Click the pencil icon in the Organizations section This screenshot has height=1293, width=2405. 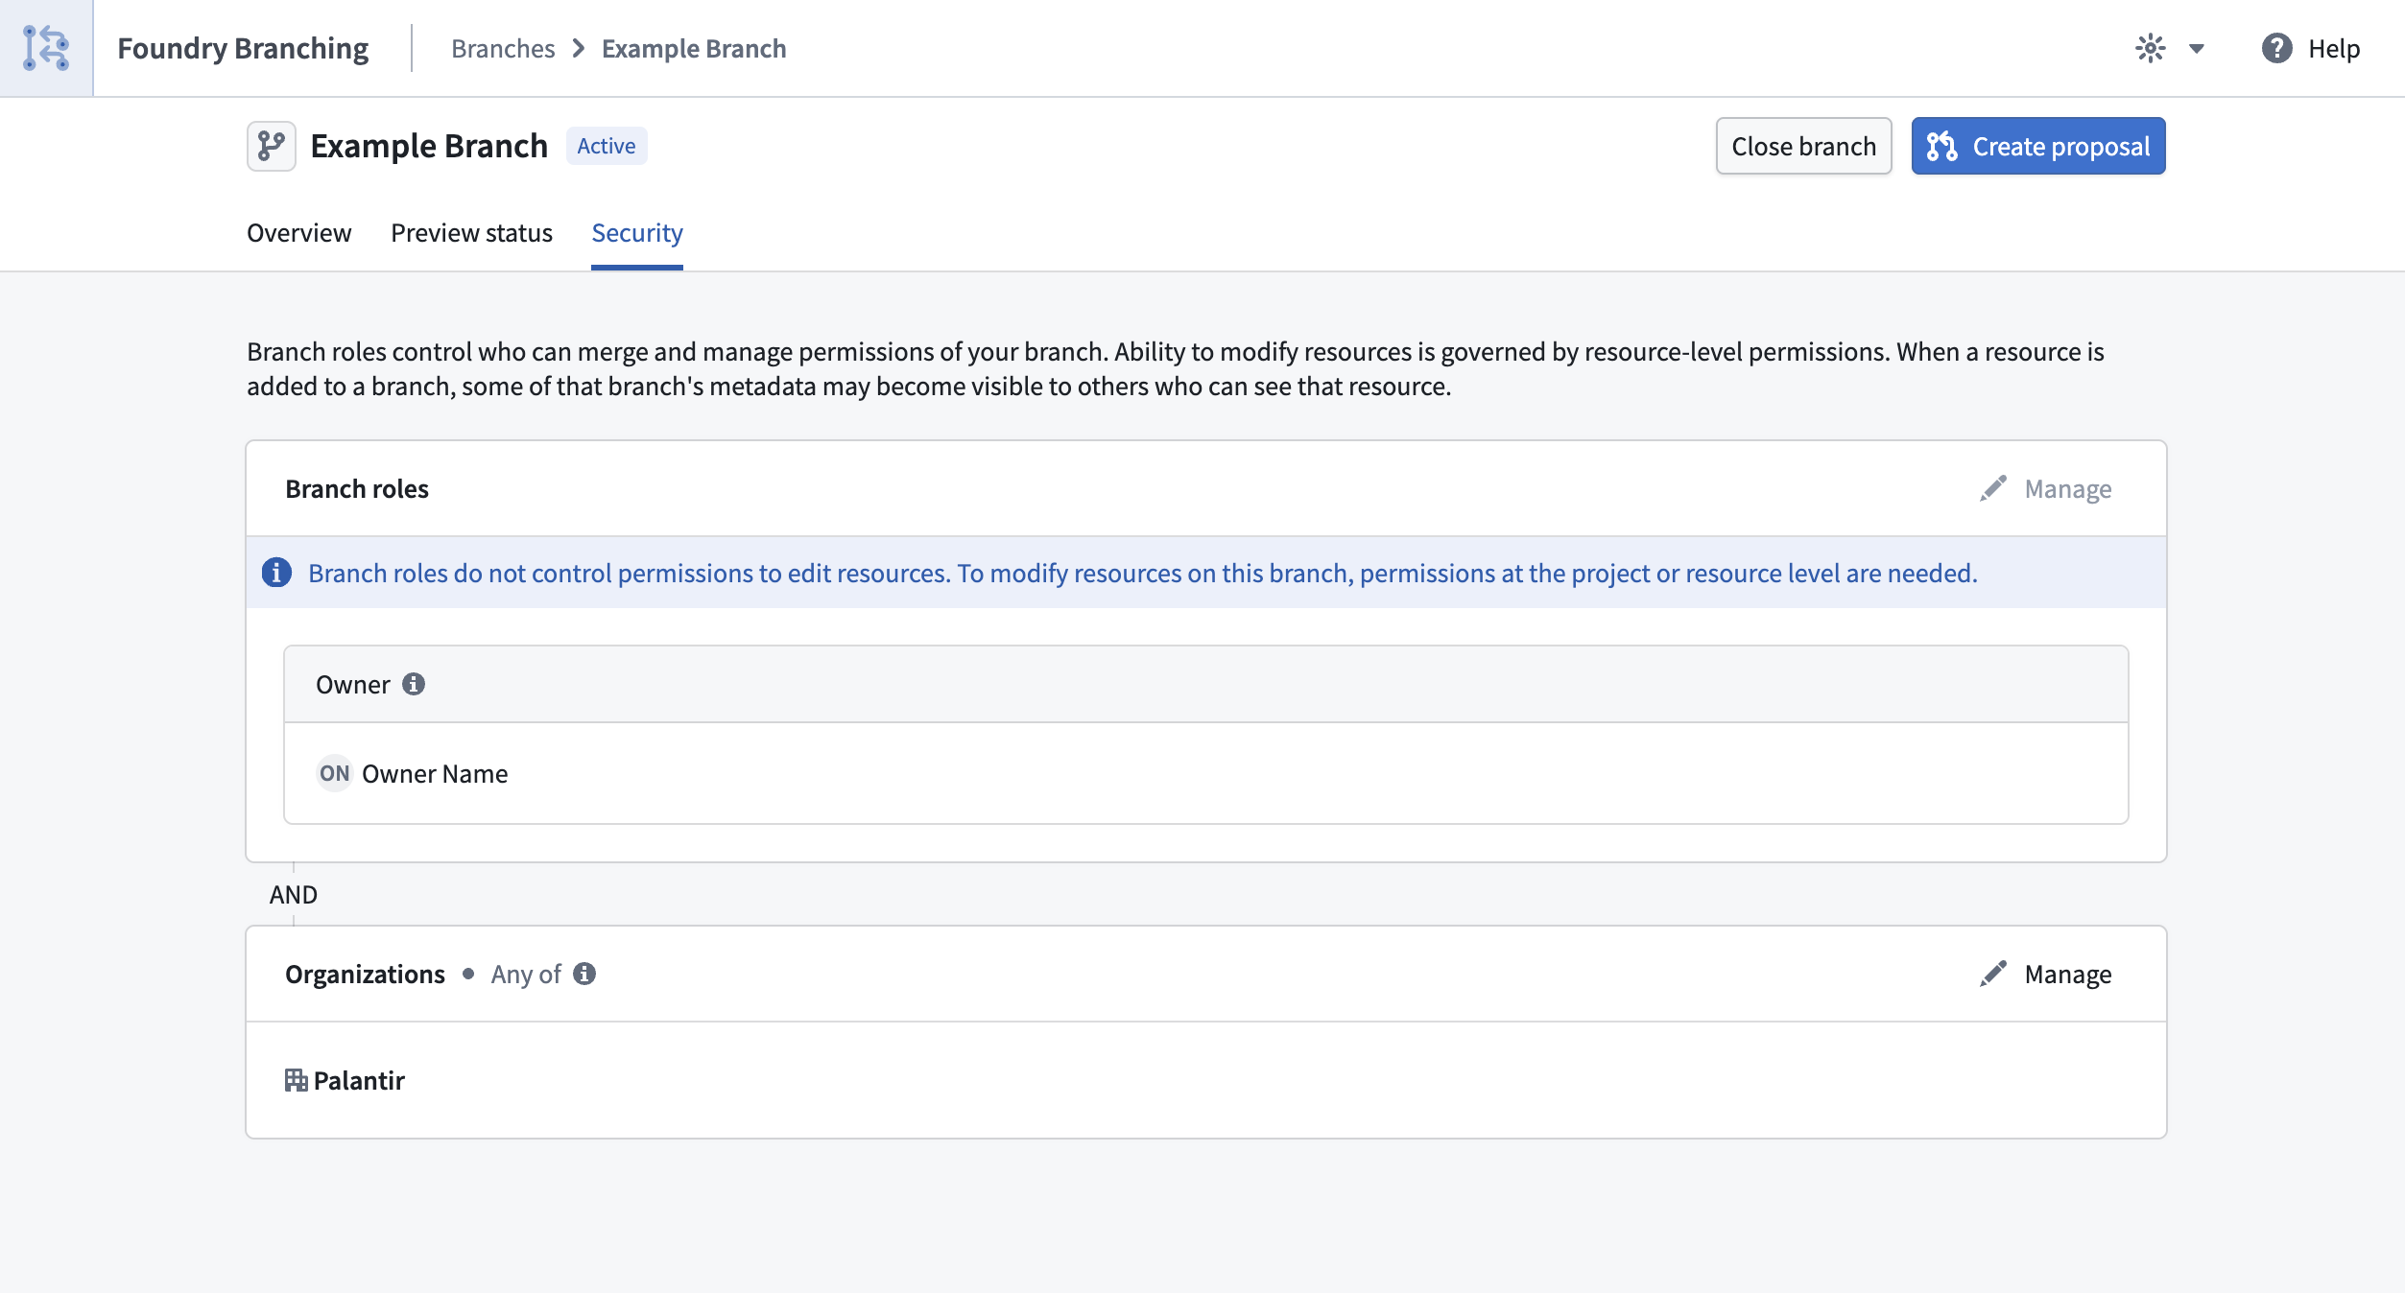[x=1994, y=974]
